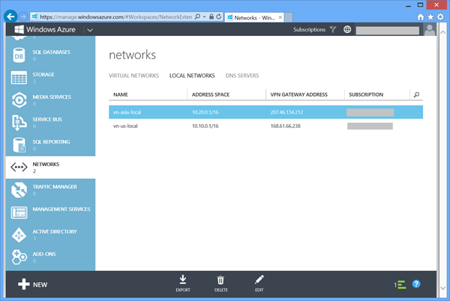Sort by Subscription column header
The width and height of the screenshot is (450, 301).
[x=366, y=94]
